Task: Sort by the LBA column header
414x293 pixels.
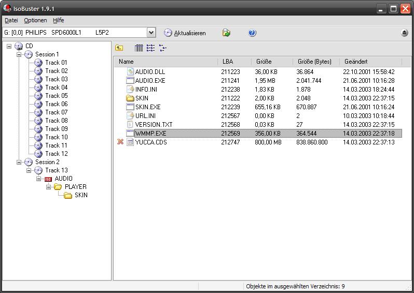Action: (x=234, y=62)
